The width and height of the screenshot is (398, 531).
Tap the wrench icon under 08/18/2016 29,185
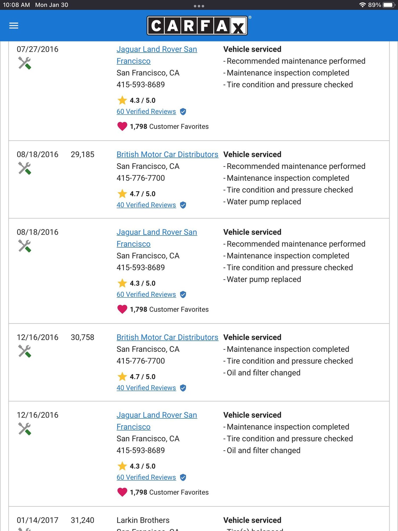click(x=25, y=168)
